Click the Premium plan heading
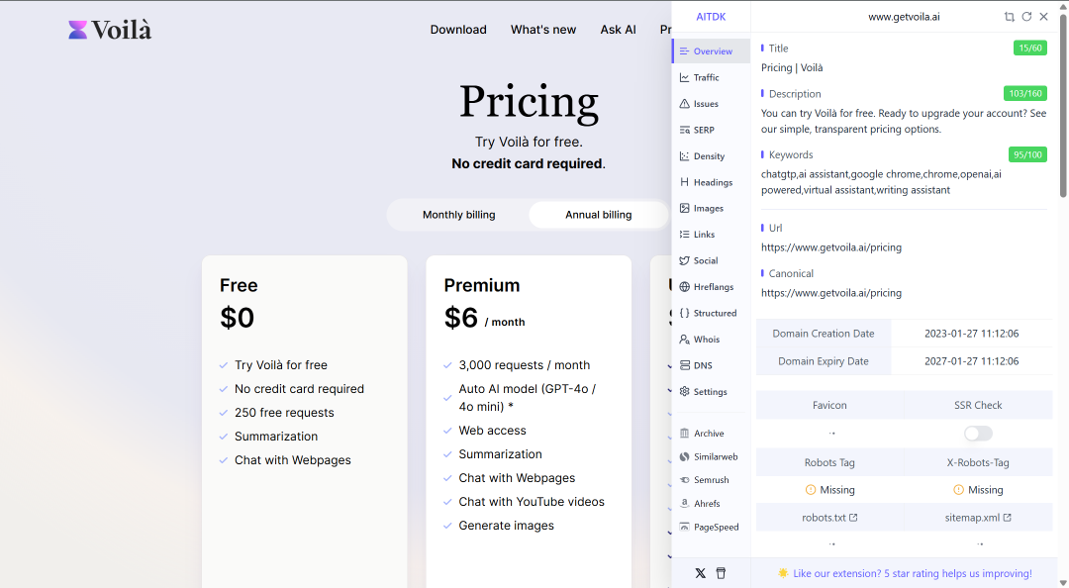 481,285
